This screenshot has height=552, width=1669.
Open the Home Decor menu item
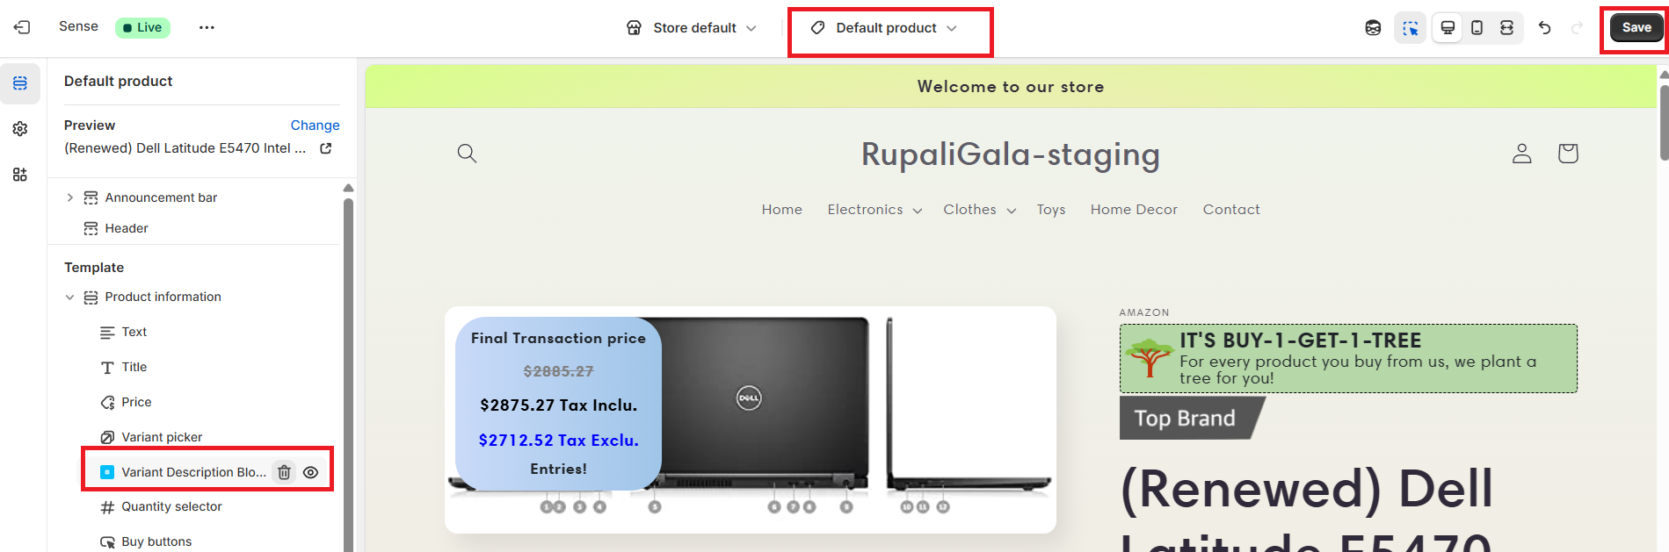(x=1134, y=210)
